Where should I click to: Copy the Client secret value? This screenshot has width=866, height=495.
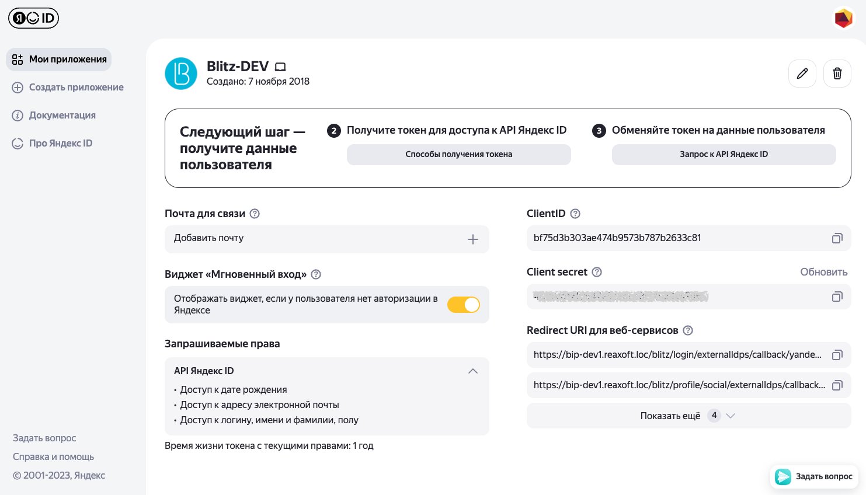pos(837,297)
